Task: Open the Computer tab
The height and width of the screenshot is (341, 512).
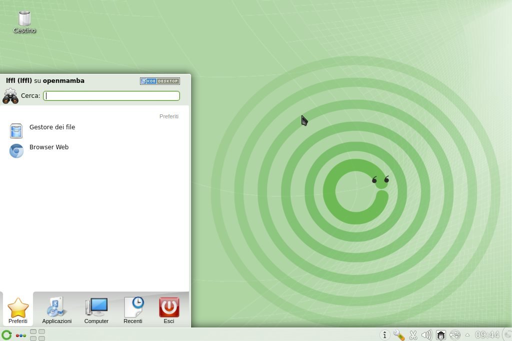Action: (96, 310)
